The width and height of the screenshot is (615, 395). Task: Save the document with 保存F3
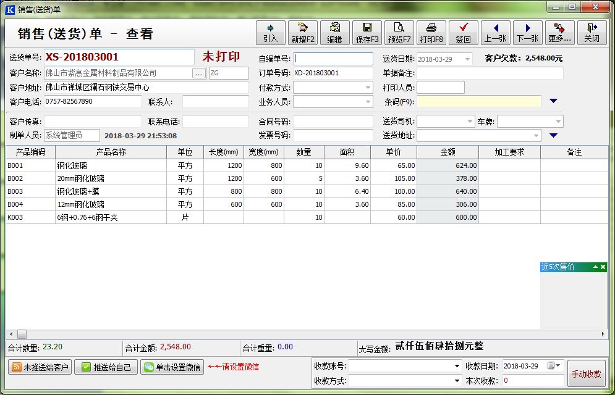pyautogui.click(x=367, y=33)
